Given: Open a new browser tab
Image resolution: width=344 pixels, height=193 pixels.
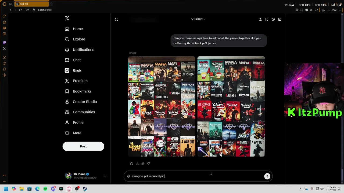Looking at the screenshot, I should pyautogui.click(x=51, y=4).
